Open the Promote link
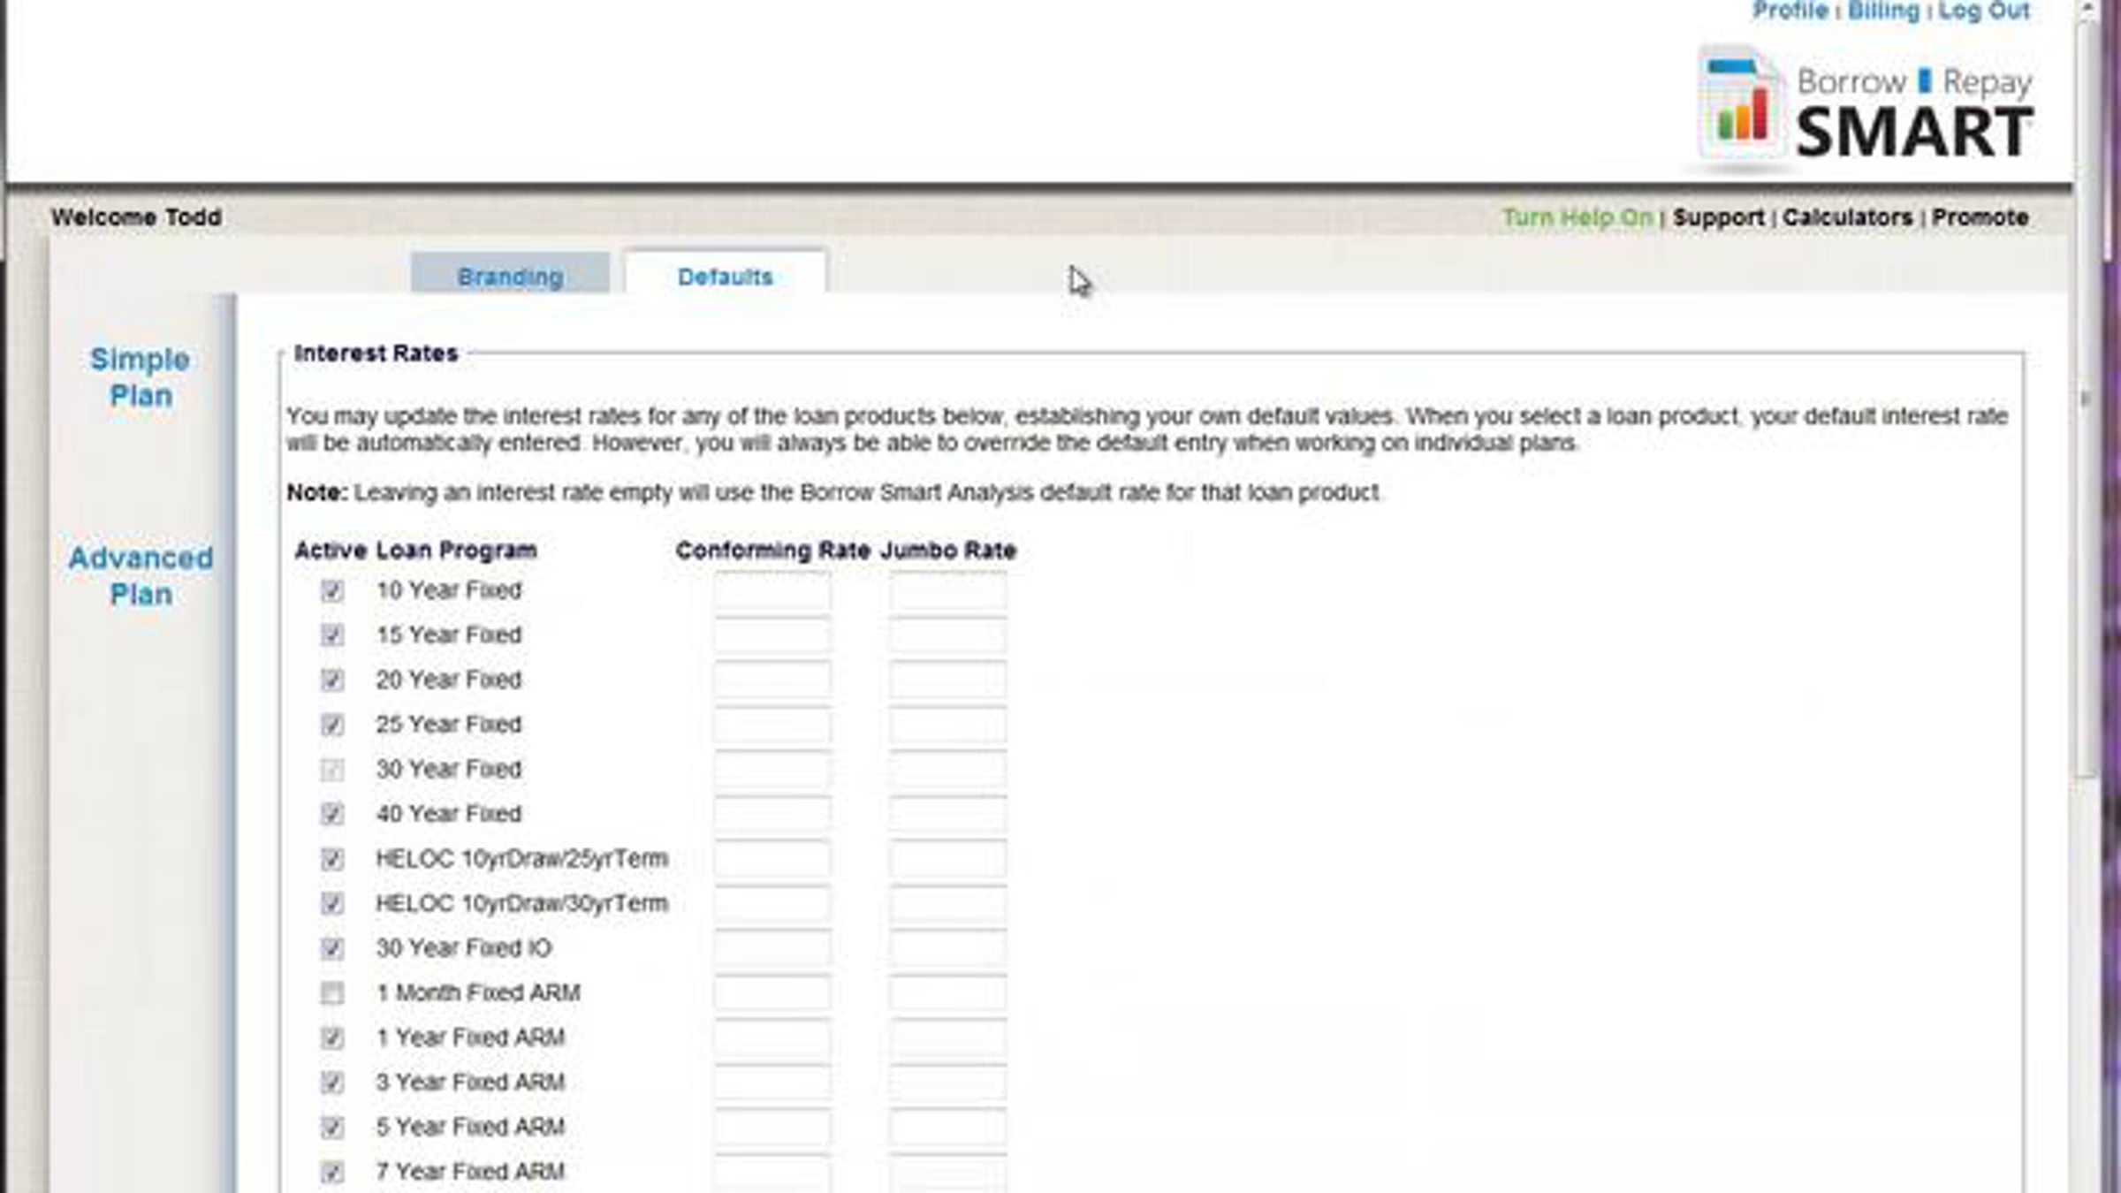The width and height of the screenshot is (2121, 1193). 1980,217
